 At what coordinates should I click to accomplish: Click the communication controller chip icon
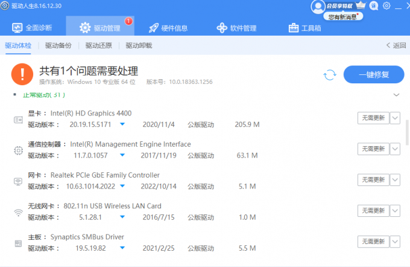pyautogui.click(x=18, y=150)
